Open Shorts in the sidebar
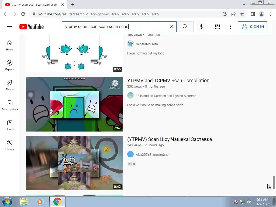Viewport: 276px width, 207px height. [x=10, y=85]
